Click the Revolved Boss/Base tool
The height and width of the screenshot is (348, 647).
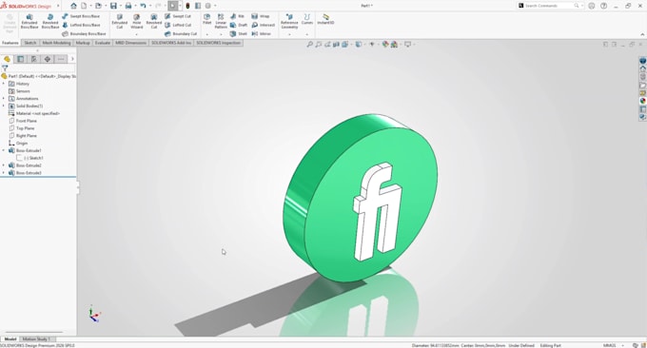50,21
